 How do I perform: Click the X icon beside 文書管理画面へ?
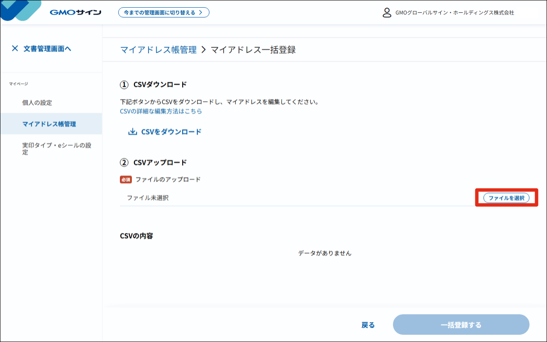[x=15, y=49]
